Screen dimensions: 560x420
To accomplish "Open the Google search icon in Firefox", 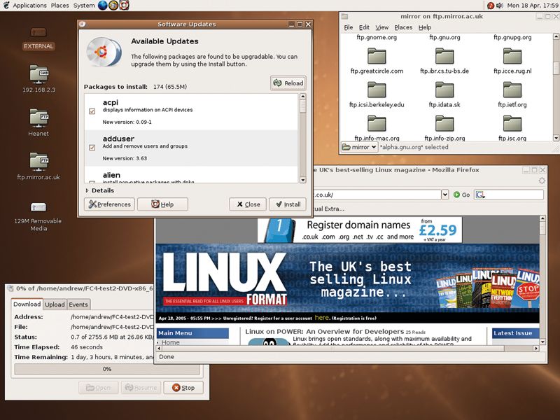I will pos(479,195).
